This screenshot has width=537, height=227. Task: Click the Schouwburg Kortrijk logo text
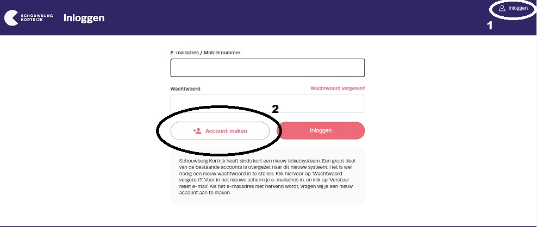coord(37,18)
